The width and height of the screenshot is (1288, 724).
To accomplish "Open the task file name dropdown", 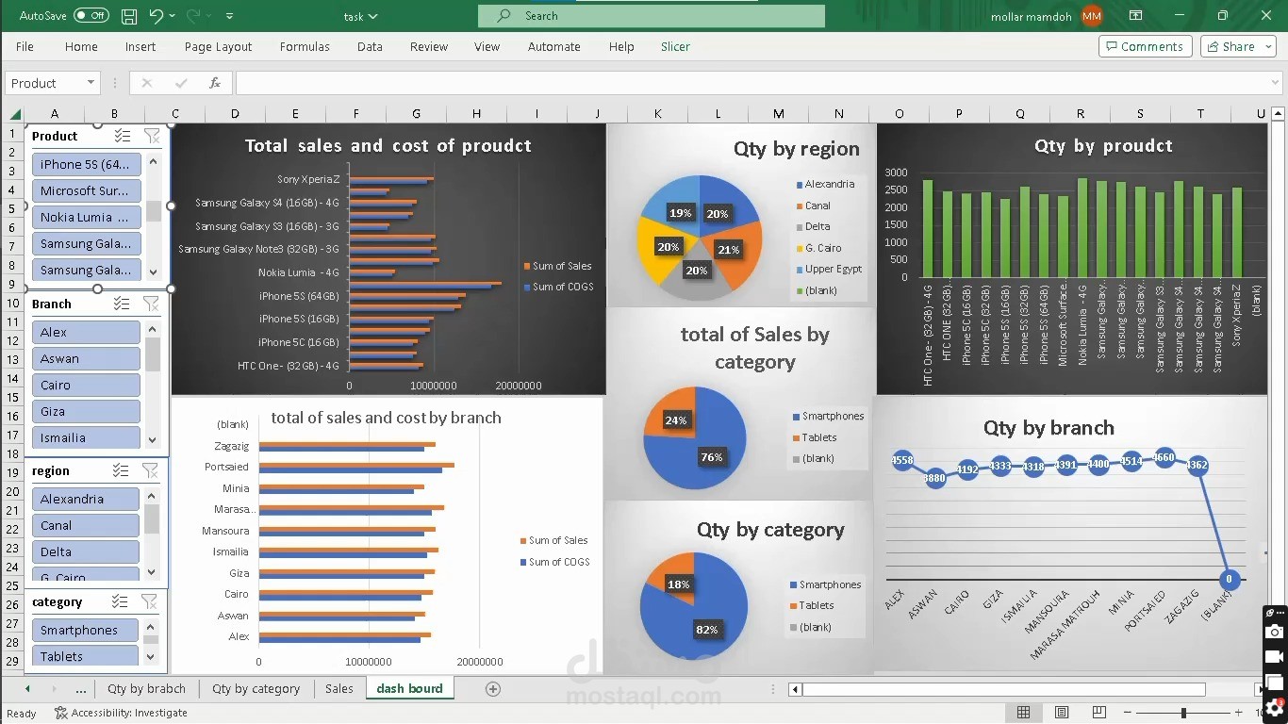I will click(361, 16).
